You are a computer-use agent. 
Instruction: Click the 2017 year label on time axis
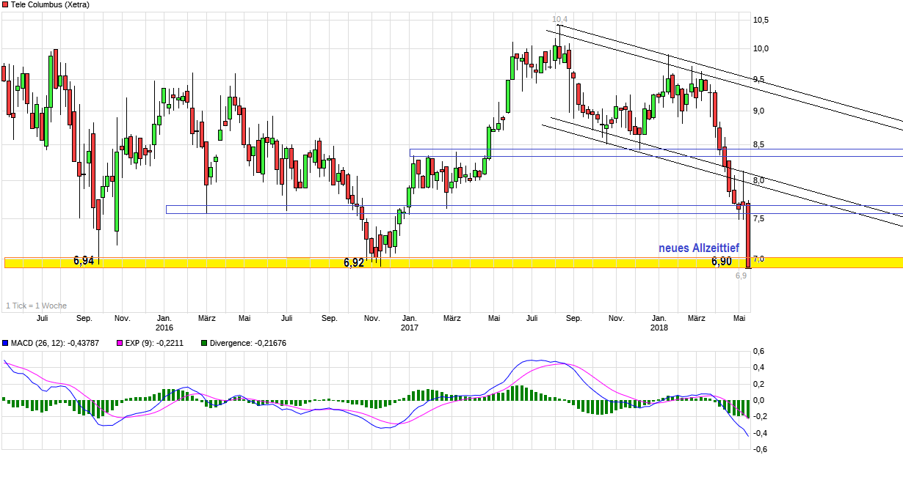click(x=409, y=328)
